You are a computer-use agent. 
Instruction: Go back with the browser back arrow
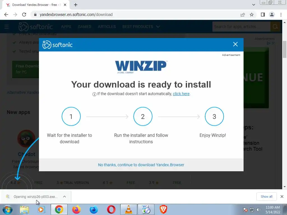6,15
